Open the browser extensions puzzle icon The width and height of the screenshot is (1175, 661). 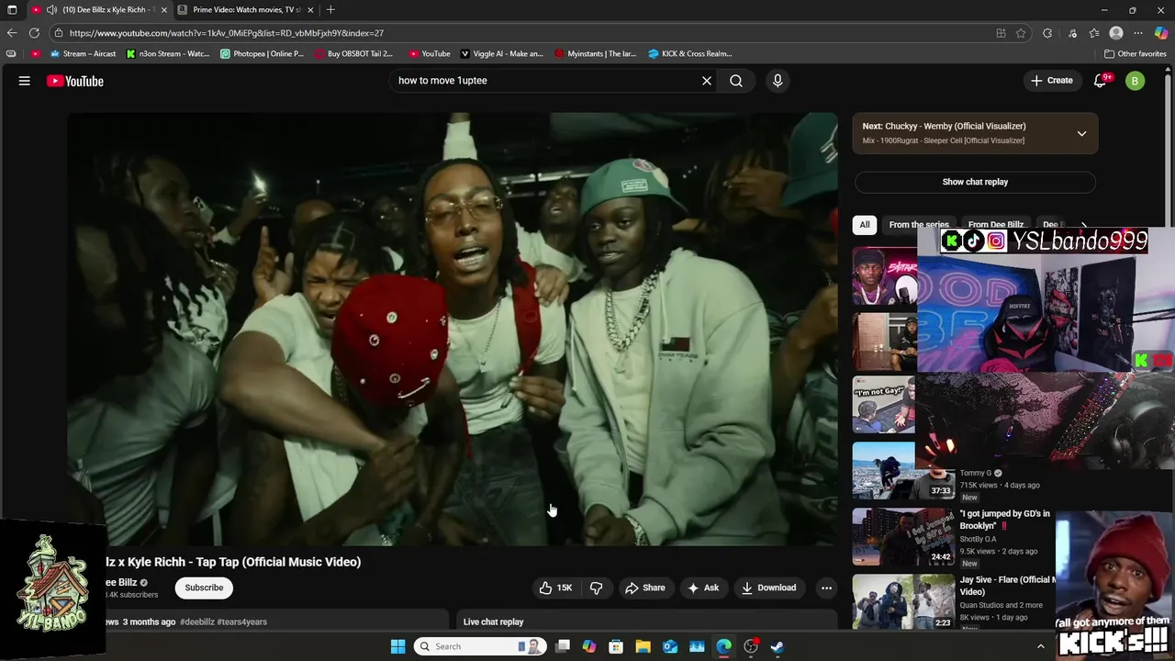coord(1047,33)
